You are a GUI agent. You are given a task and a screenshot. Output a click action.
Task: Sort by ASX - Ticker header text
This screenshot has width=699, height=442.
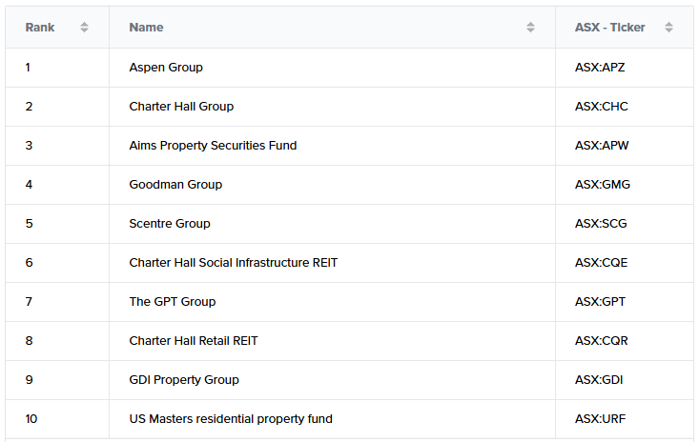[610, 28]
